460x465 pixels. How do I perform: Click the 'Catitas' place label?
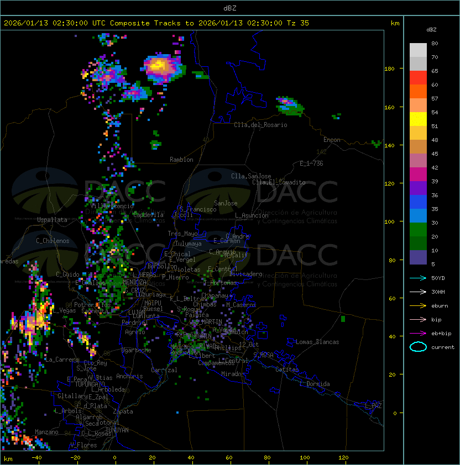click(287, 369)
